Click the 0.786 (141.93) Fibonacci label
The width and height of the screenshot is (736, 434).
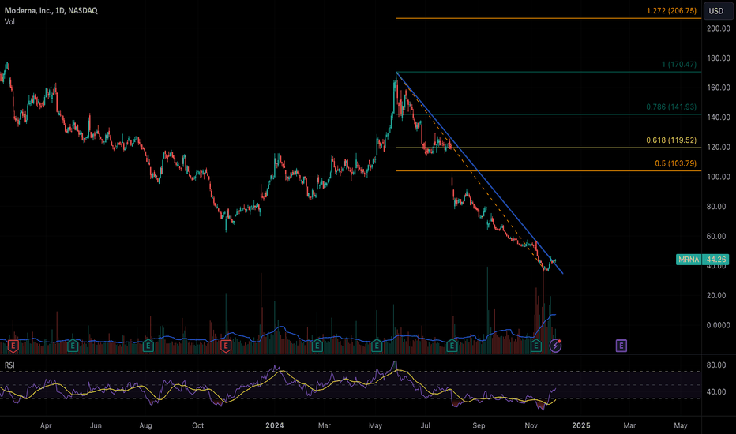(671, 107)
